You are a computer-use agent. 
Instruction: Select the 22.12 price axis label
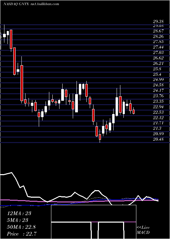pos(158,118)
